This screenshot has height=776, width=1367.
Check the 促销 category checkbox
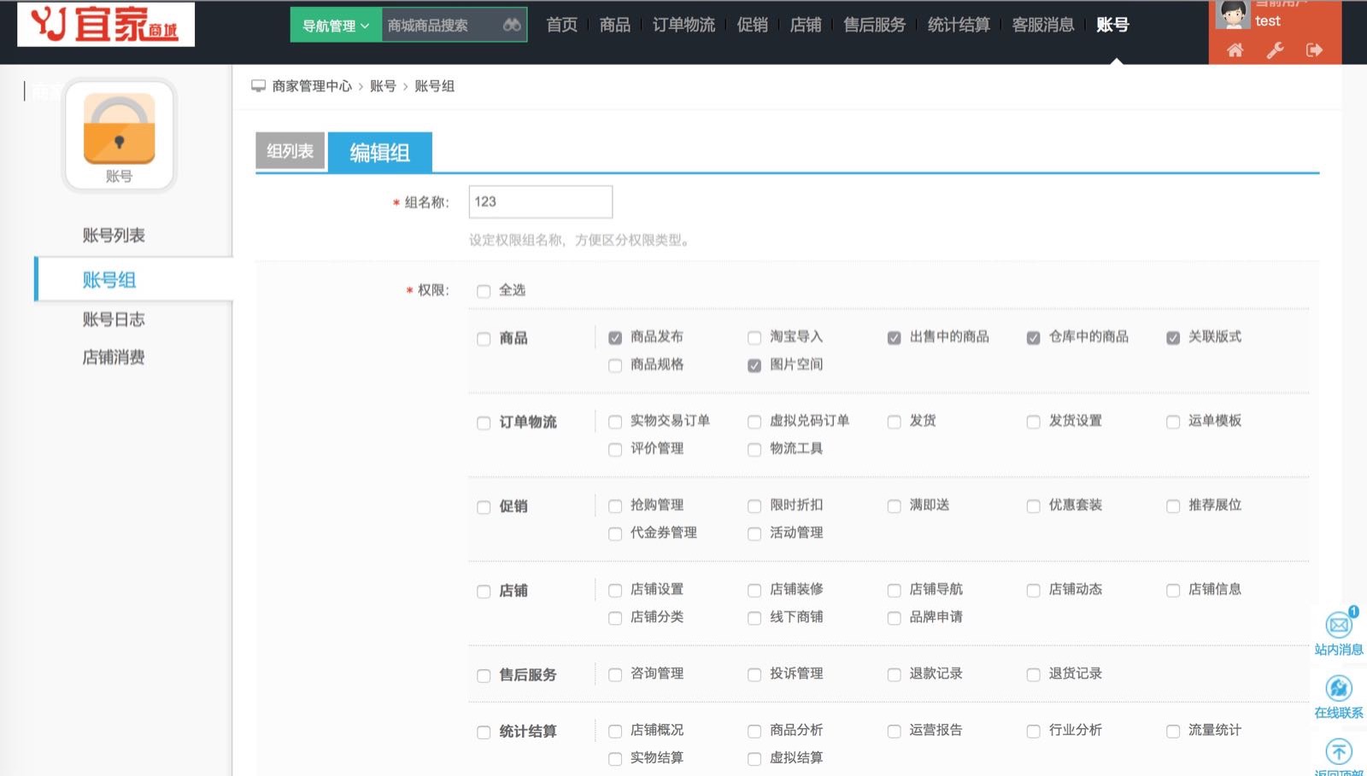[x=484, y=507]
